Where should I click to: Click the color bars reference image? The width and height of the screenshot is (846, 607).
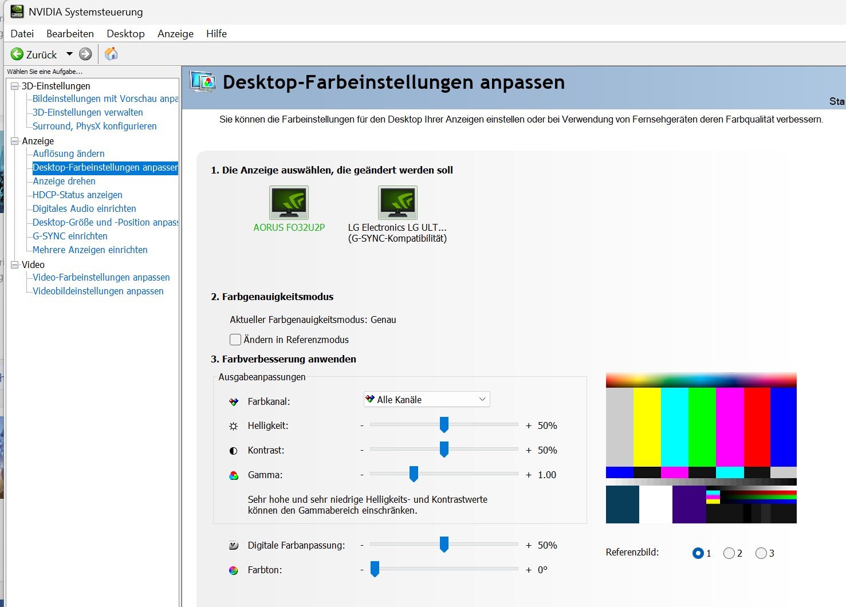click(x=701, y=447)
